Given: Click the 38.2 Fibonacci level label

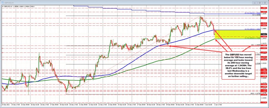Looking at the screenshot, I should [256, 45].
